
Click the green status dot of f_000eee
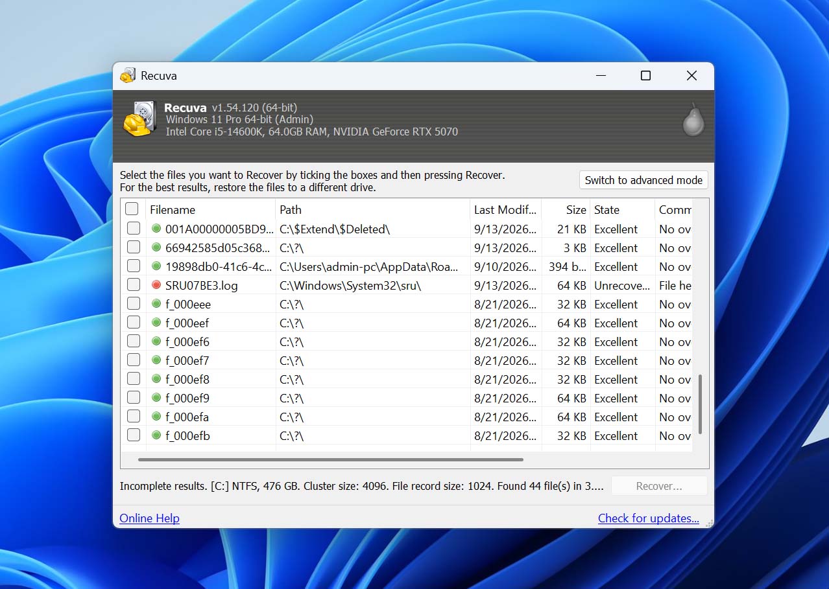point(156,304)
